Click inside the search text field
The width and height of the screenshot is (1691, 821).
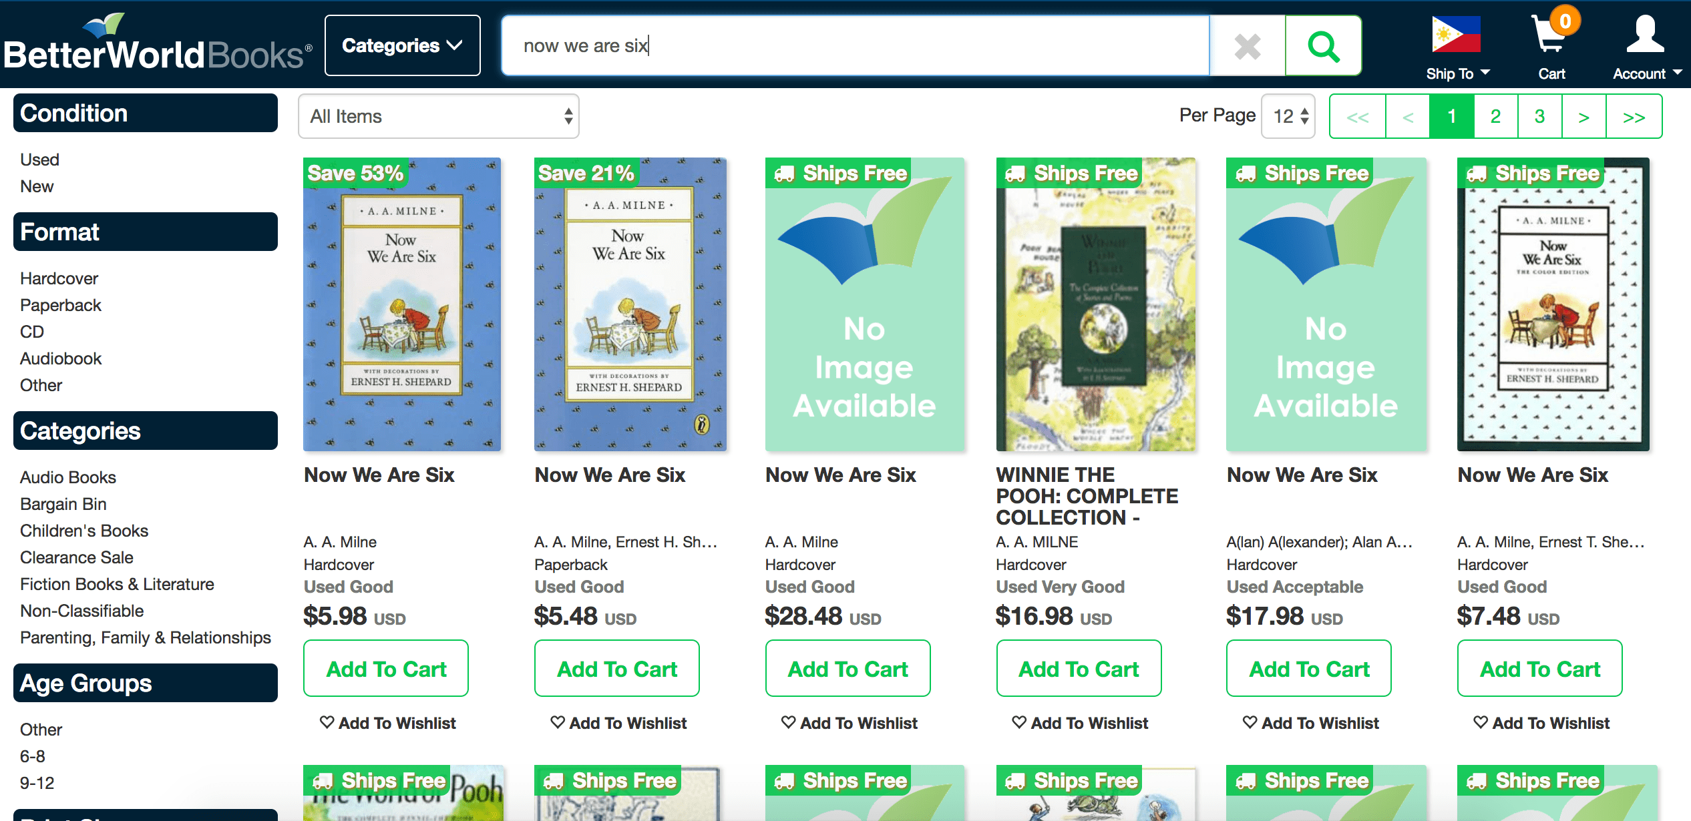pos(855,46)
